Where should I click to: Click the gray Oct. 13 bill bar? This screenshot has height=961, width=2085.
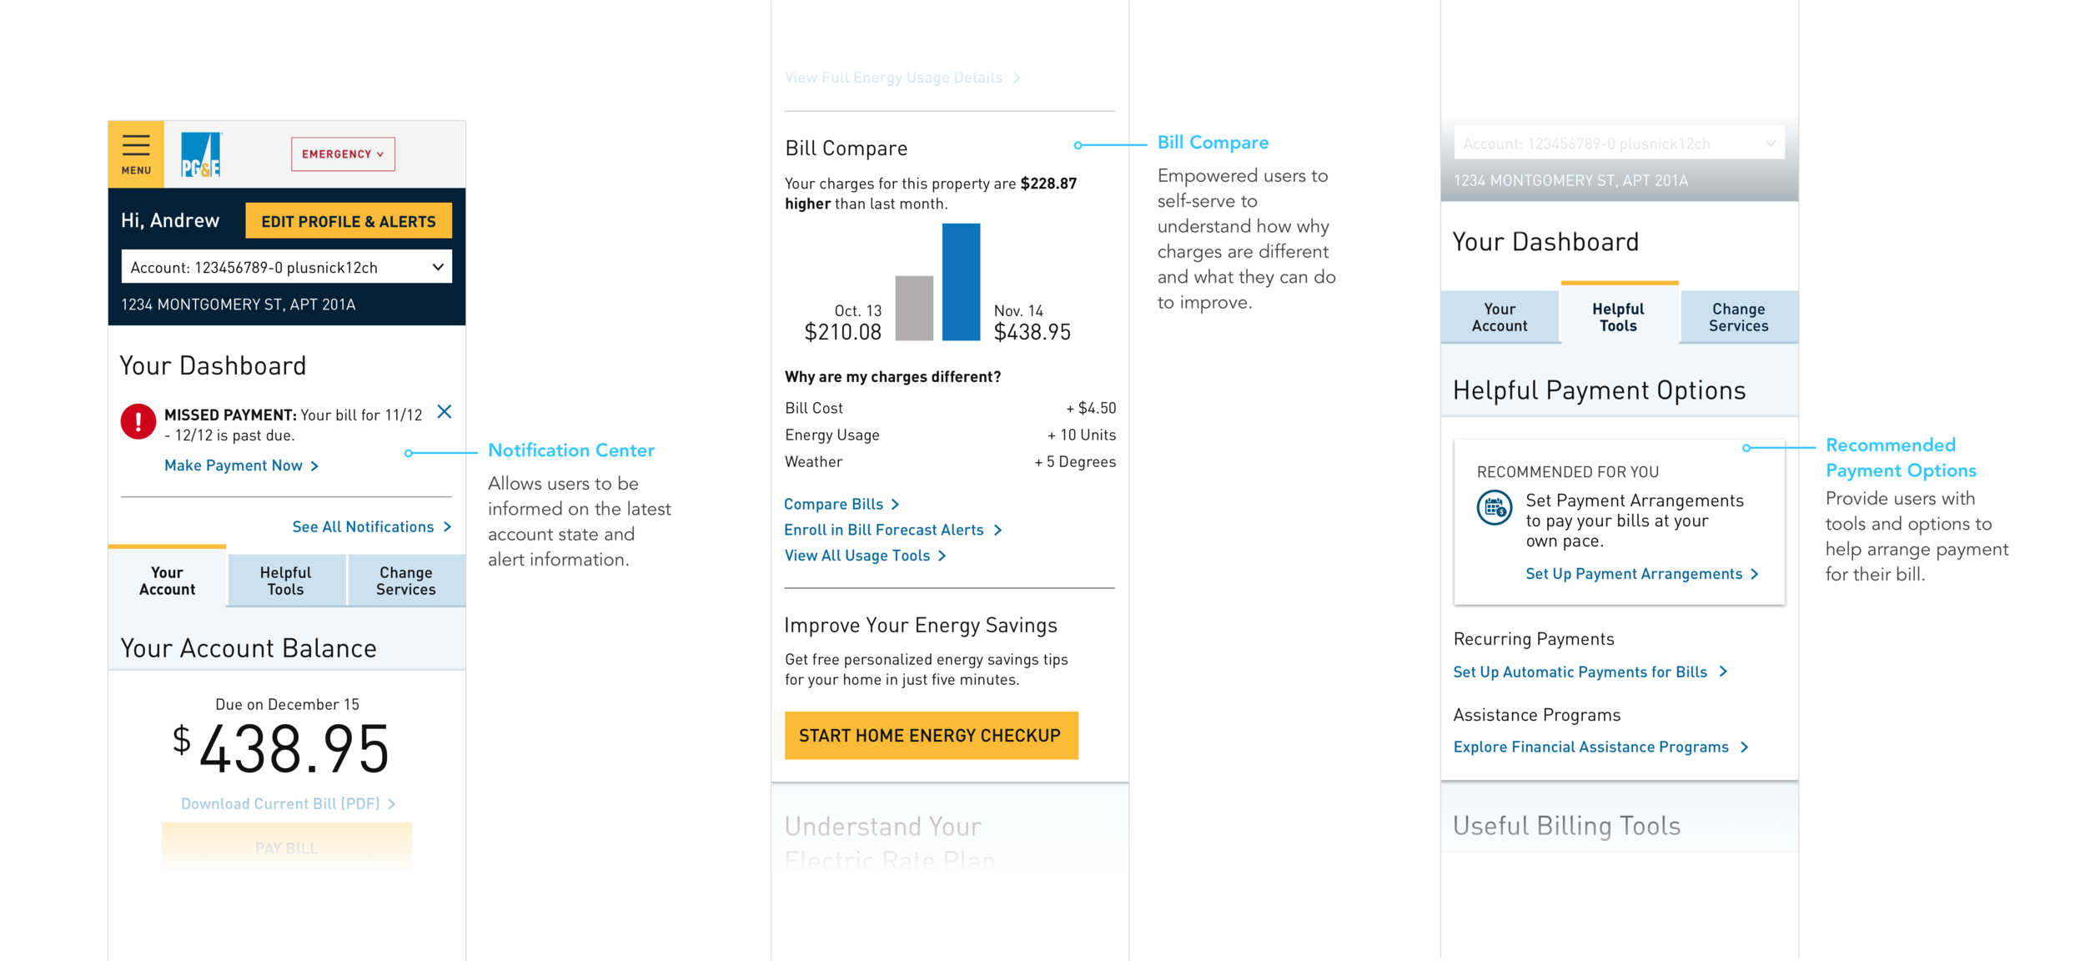tap(914, 308)
